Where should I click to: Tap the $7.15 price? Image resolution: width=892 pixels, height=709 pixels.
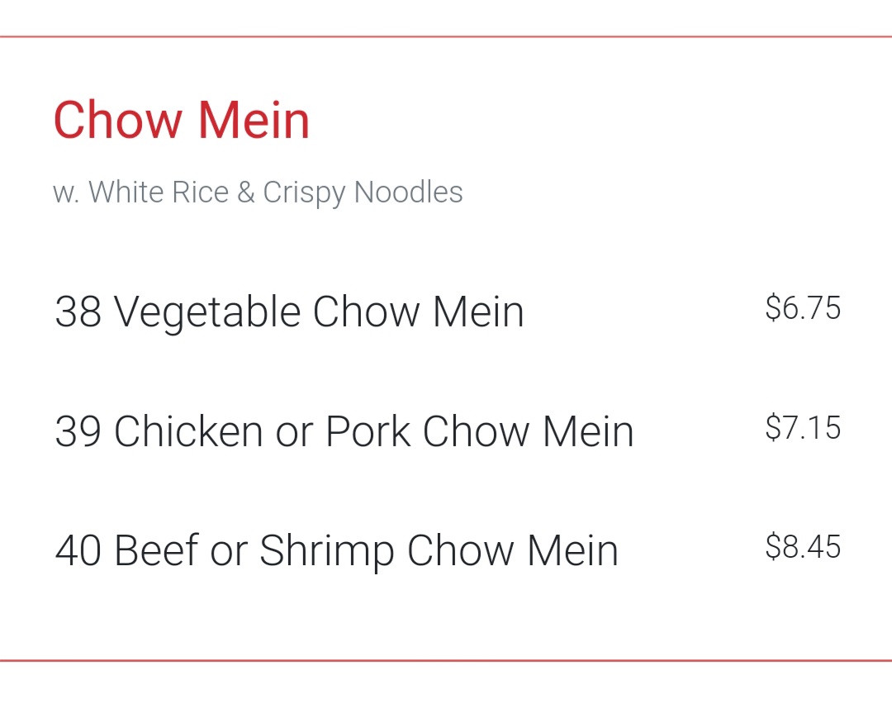(802, 428)
